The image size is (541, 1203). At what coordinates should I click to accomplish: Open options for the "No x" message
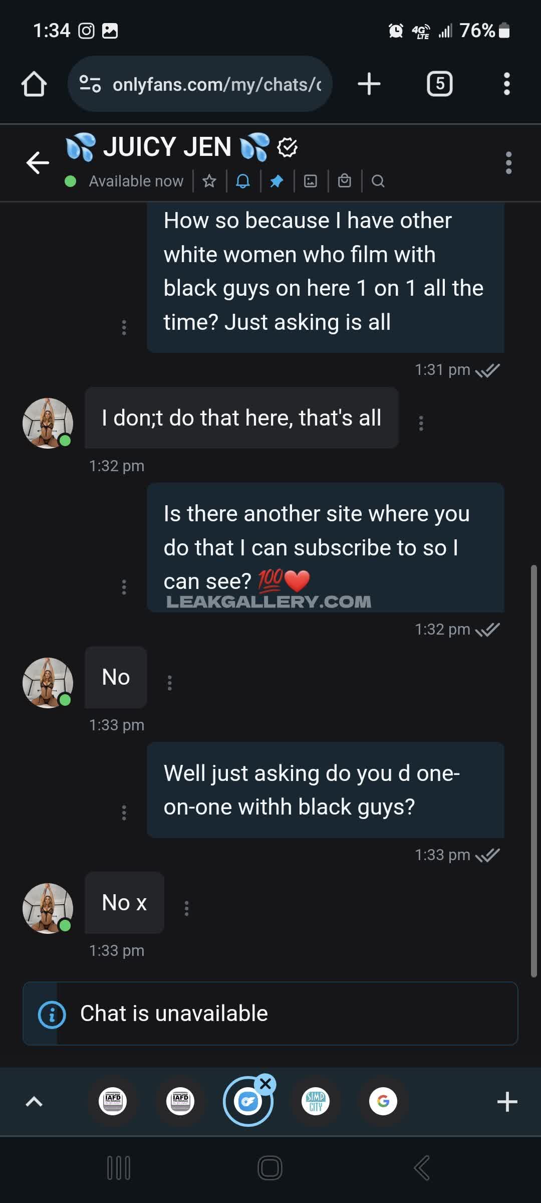click(186, 908)
